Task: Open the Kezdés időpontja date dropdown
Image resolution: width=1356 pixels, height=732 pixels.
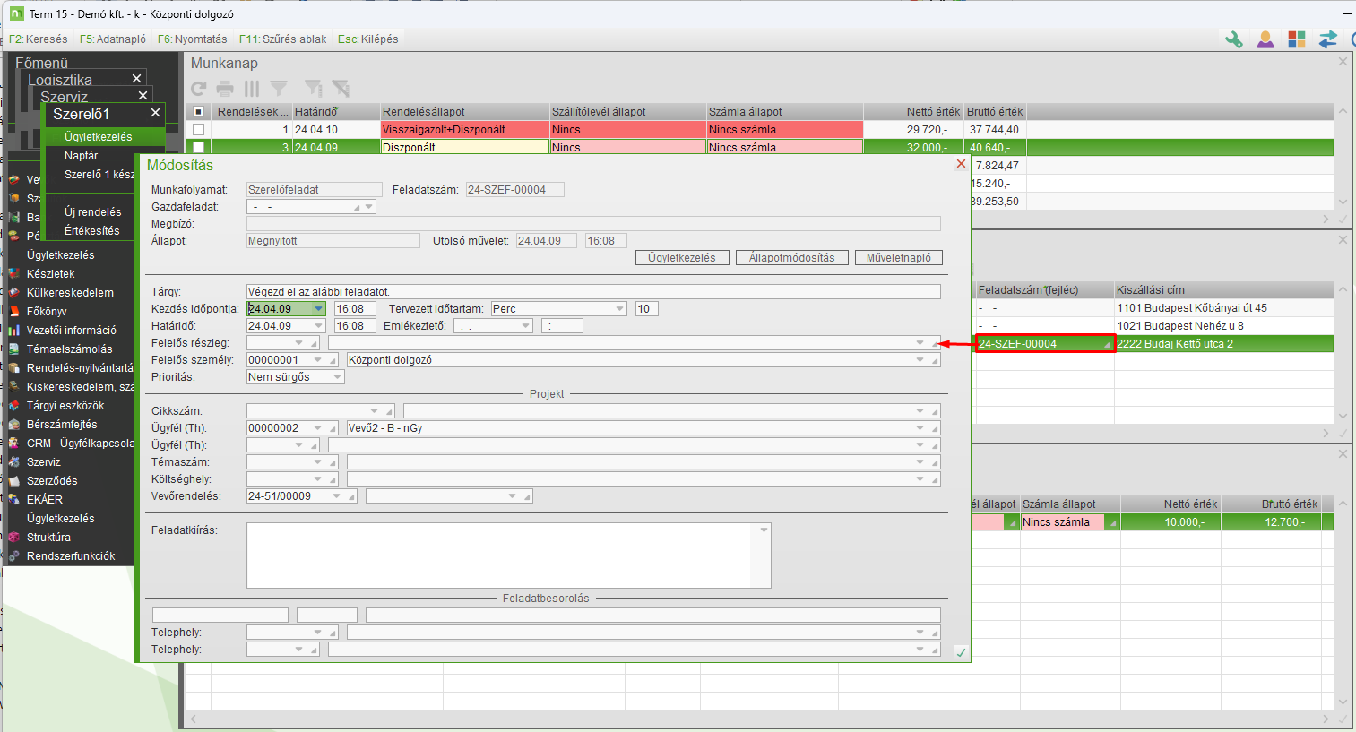Action: click(x=318, y=309)
